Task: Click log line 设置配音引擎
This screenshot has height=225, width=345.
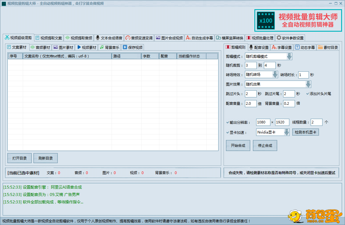Action: click(42, 187)
